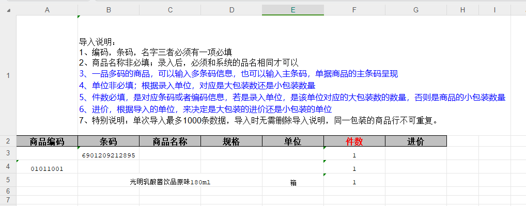
Task: Click blue instruction line 3 about 一品多码
Action: click(x=239, y=74)
